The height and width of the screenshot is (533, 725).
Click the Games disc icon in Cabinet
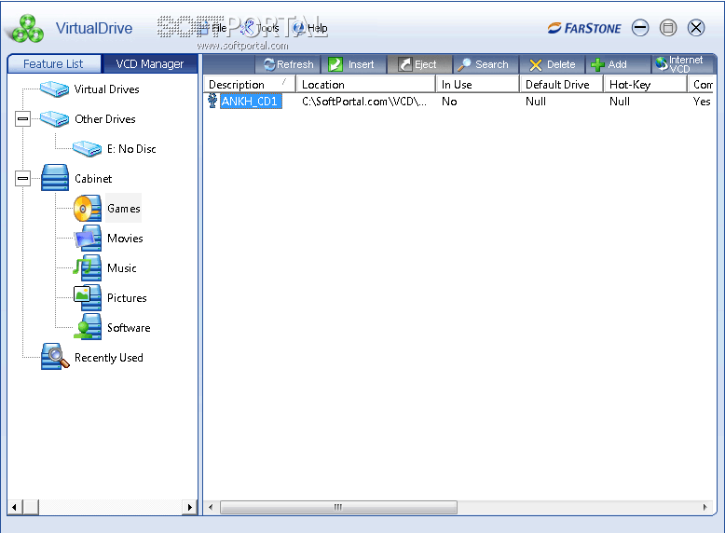coord(88,209)
